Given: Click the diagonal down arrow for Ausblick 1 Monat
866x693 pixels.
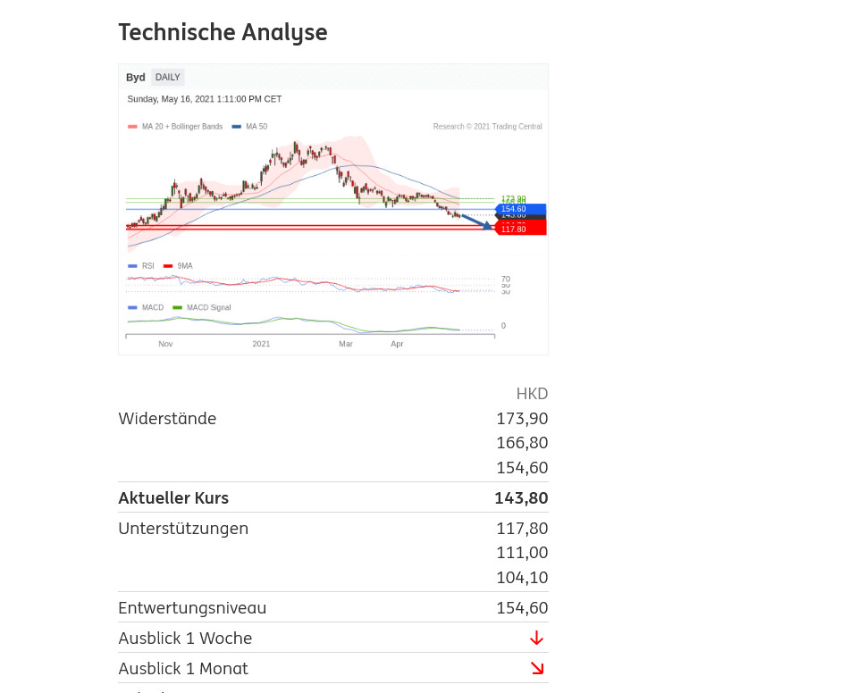Looking at the screenshot, I should 536,668.
